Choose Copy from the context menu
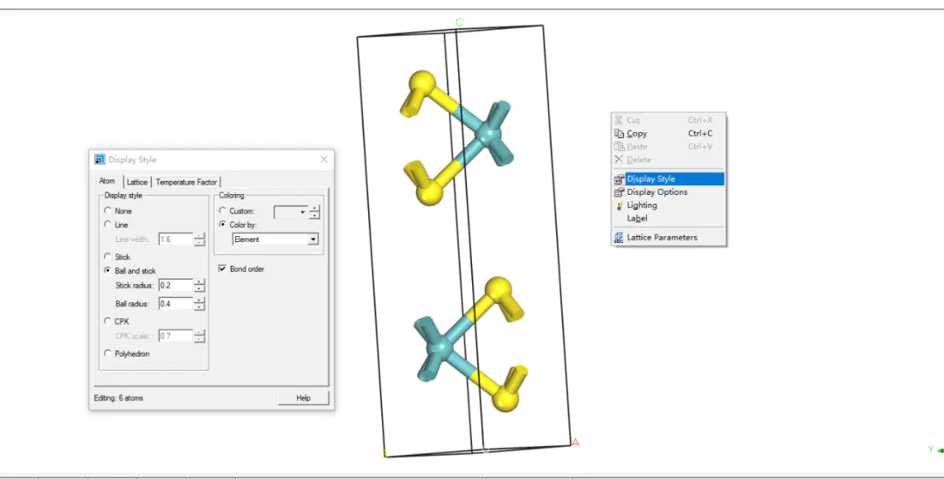 tap(669, 134)
